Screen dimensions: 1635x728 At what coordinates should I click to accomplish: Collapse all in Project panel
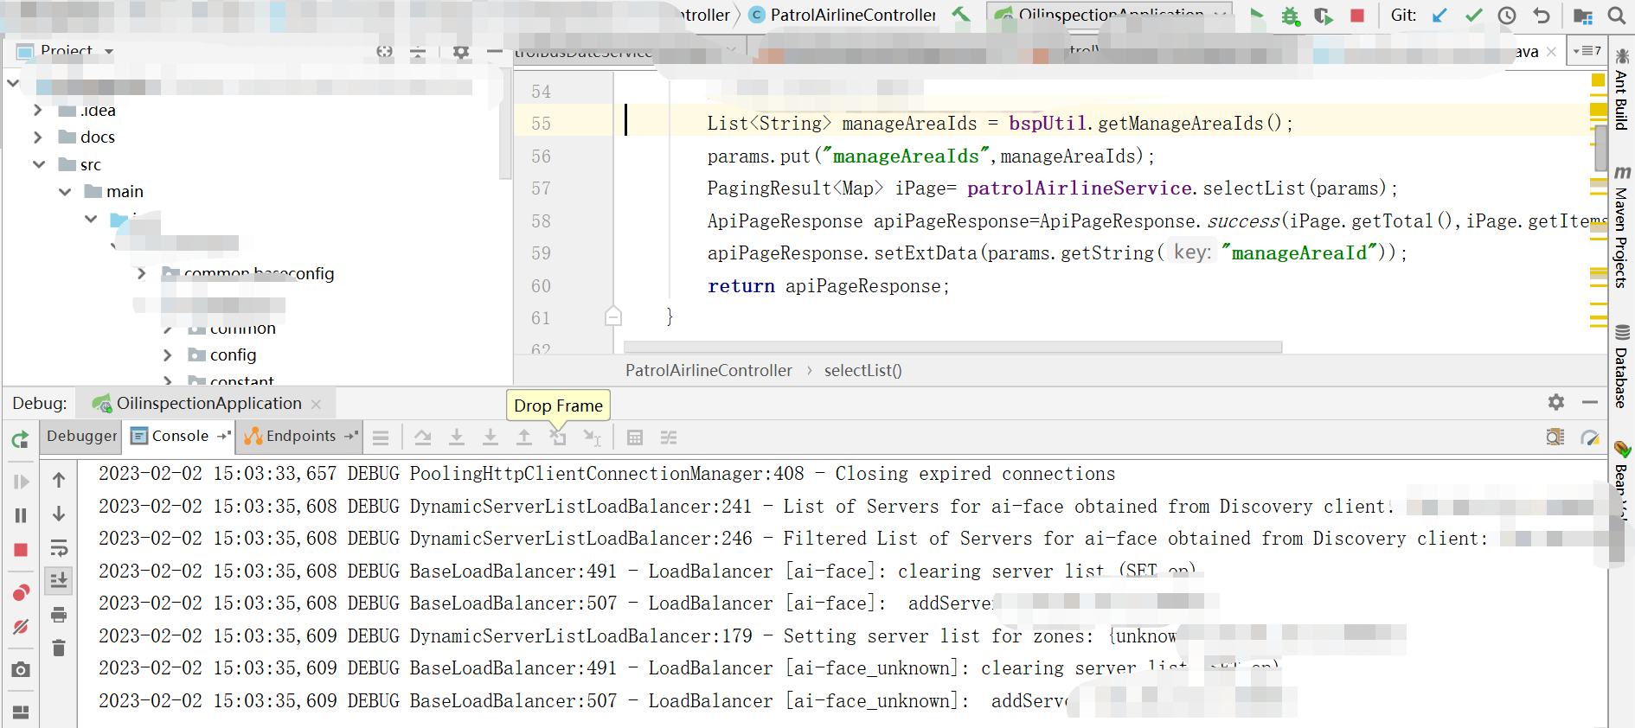click(418, 53)
